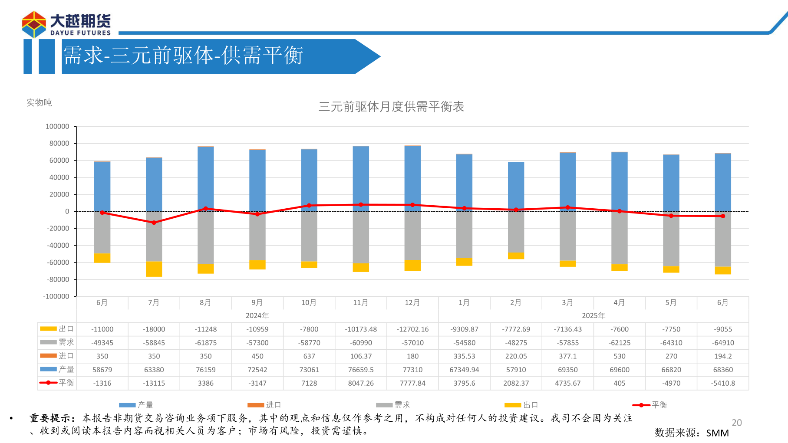Image resolution: width=788 pixels, height=443 pixels.
Task: Click the Dayue Futures logo icon
Action: click(x=34, y=25)
